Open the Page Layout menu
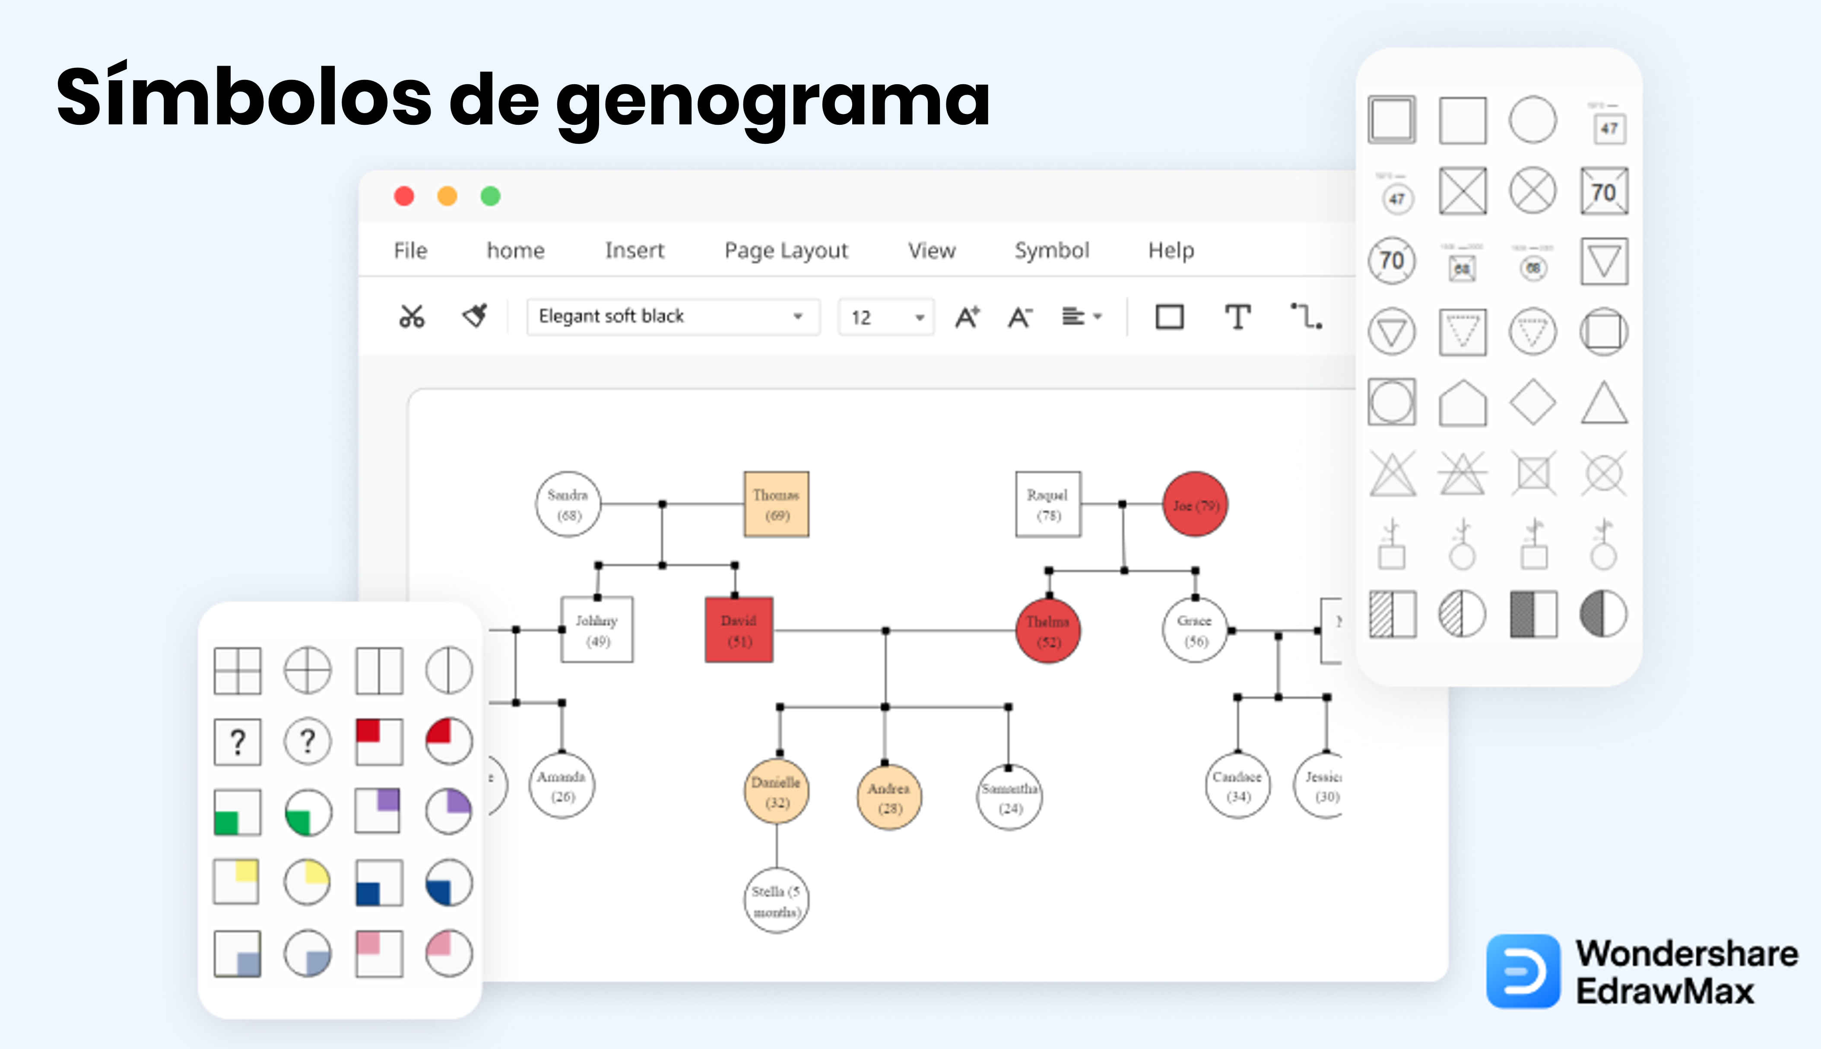The image size is (1821, 1049). coord(786,250)
